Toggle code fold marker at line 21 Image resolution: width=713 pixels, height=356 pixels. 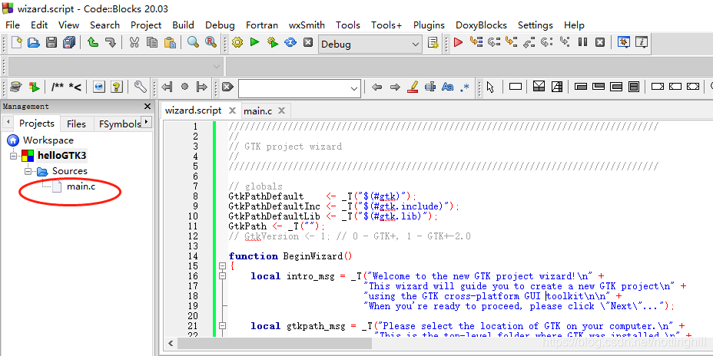point(222,326)
